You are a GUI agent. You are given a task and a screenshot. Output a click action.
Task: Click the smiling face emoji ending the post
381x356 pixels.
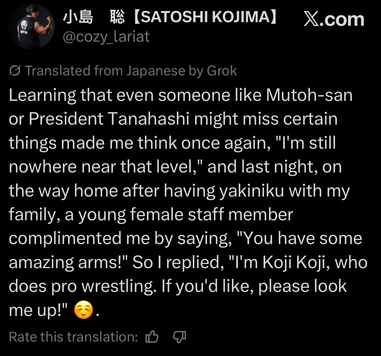[x=83, y=310]
